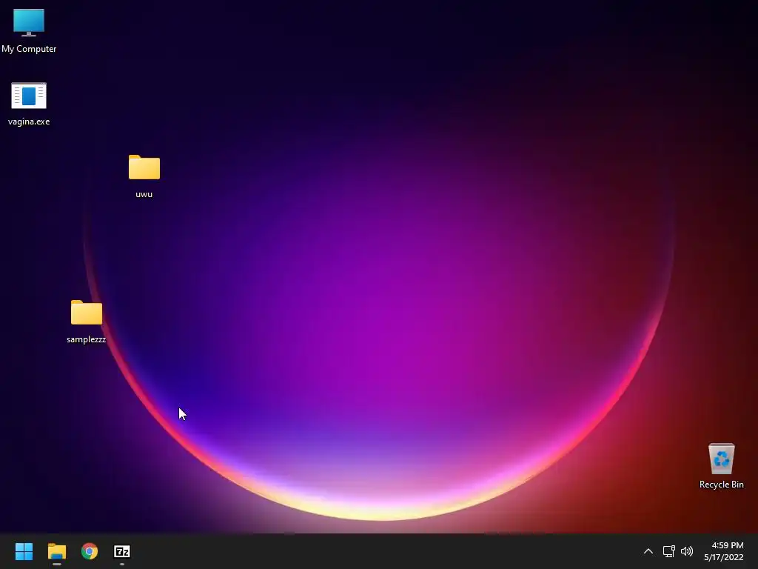Launch Google Chrome from the taskbar
Screen dimensions: 758x569
pyautogui.click(x=90, y=551)
